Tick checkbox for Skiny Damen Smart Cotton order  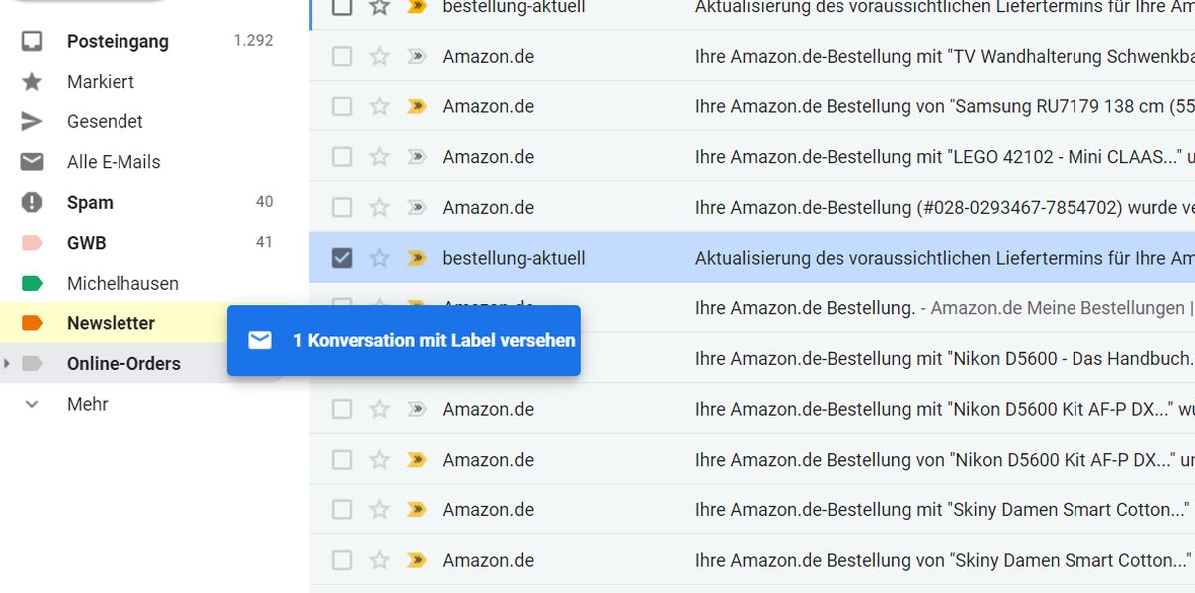click(342, 510)
